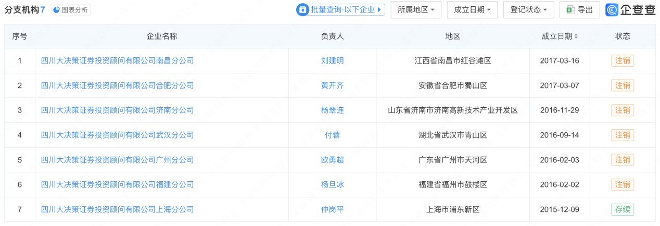Click person name 刘建明
The height and width of the screenshot is (226, 660).
[x=332, y=61]
